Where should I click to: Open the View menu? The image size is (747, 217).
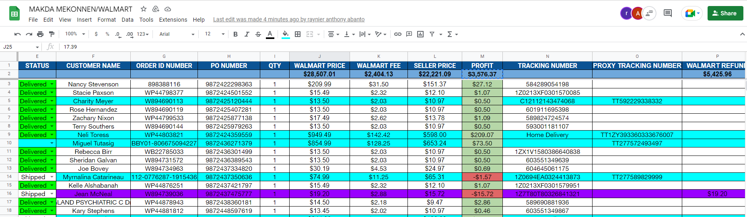pyautogui.click(x=65, y=20)
